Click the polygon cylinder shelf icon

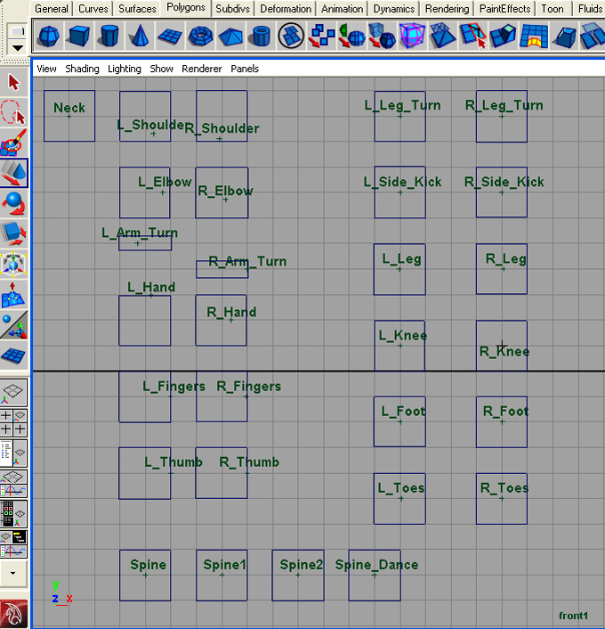109,37
